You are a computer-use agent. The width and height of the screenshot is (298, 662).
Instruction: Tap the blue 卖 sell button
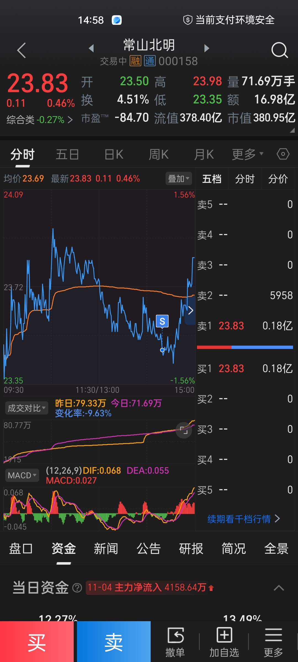[x=114, y=642]
